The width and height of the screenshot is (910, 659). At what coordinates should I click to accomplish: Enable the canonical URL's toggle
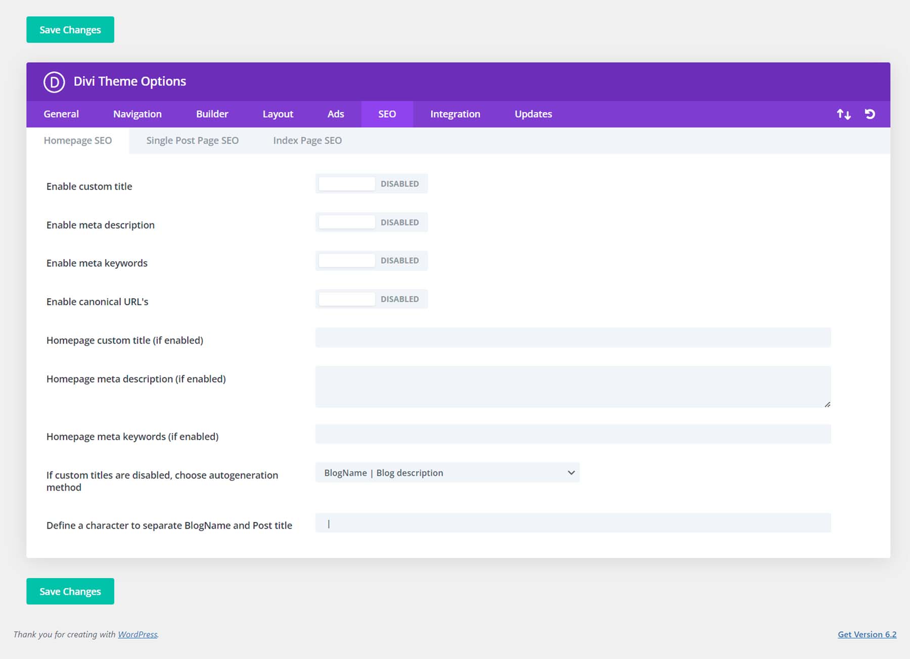tap(346, 299)
